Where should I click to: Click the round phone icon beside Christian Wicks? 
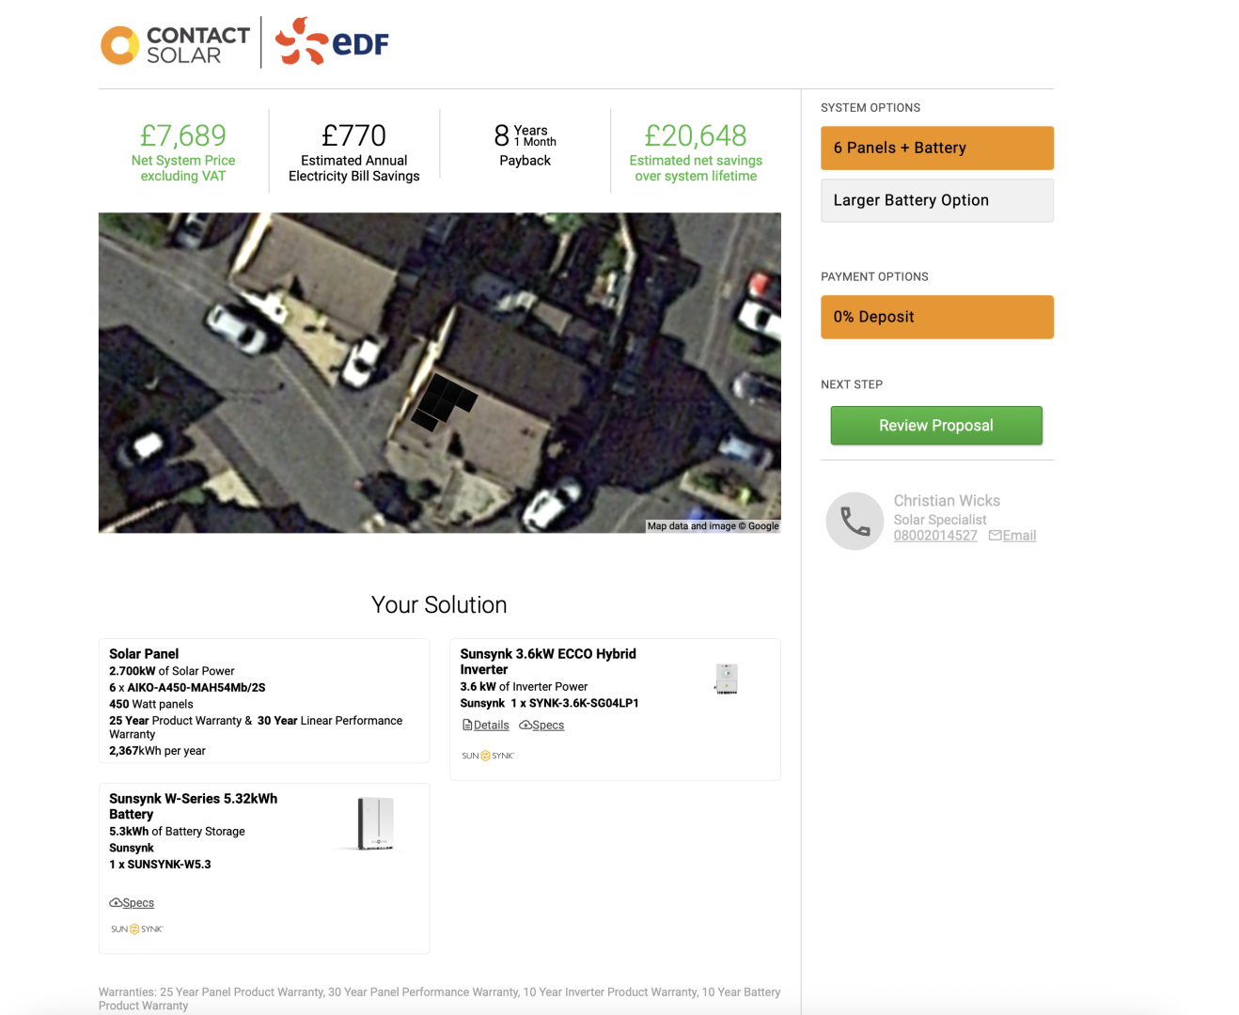(855, 521)
